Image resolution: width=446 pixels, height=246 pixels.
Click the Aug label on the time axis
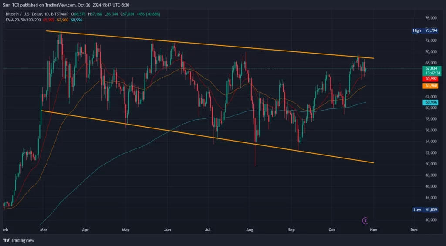250,229
